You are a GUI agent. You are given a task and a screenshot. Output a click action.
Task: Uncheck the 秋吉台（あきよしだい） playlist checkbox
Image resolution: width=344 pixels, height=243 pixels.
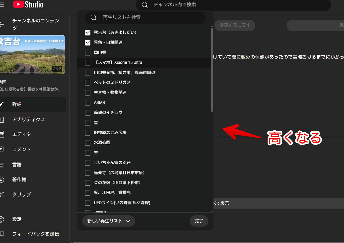88,32
